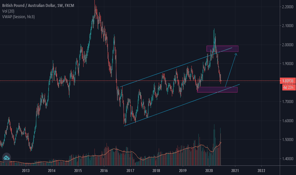The width and height of the screenshot is (296, 175).
Task: Click the 2018 time axis label
Action: [x=156, y=171]
